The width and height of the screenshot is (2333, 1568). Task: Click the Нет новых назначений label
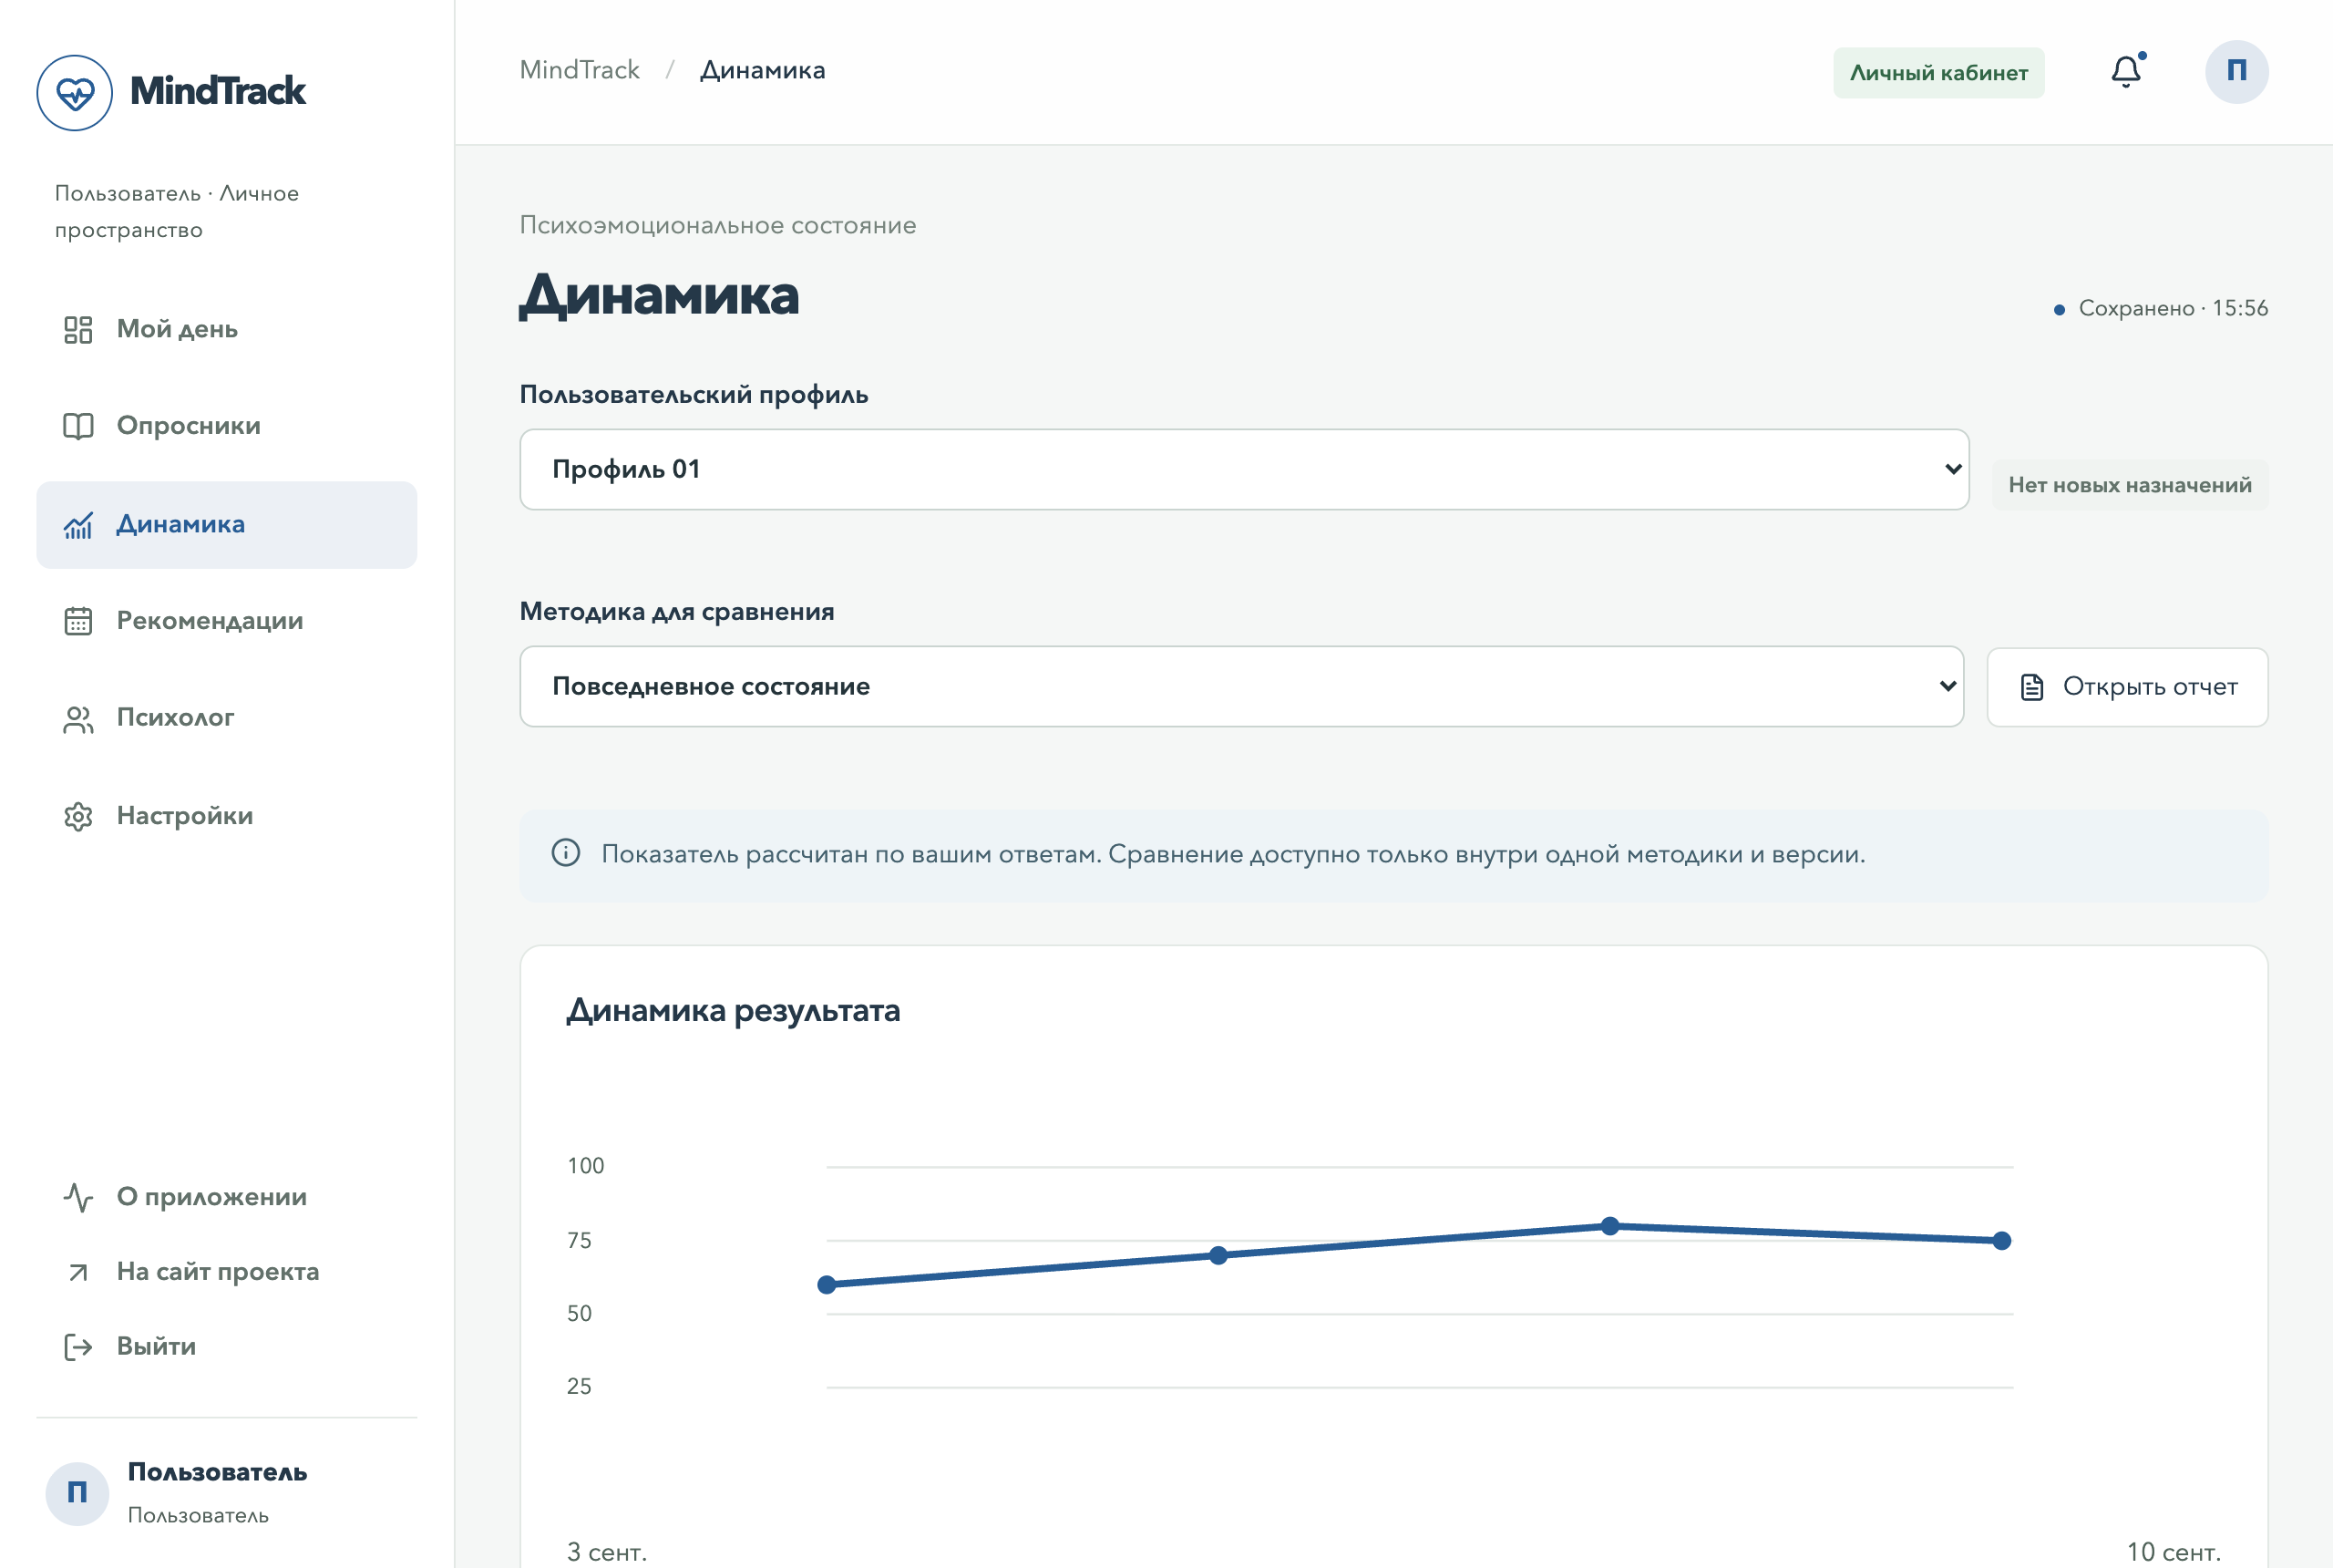coord(2130,485)
